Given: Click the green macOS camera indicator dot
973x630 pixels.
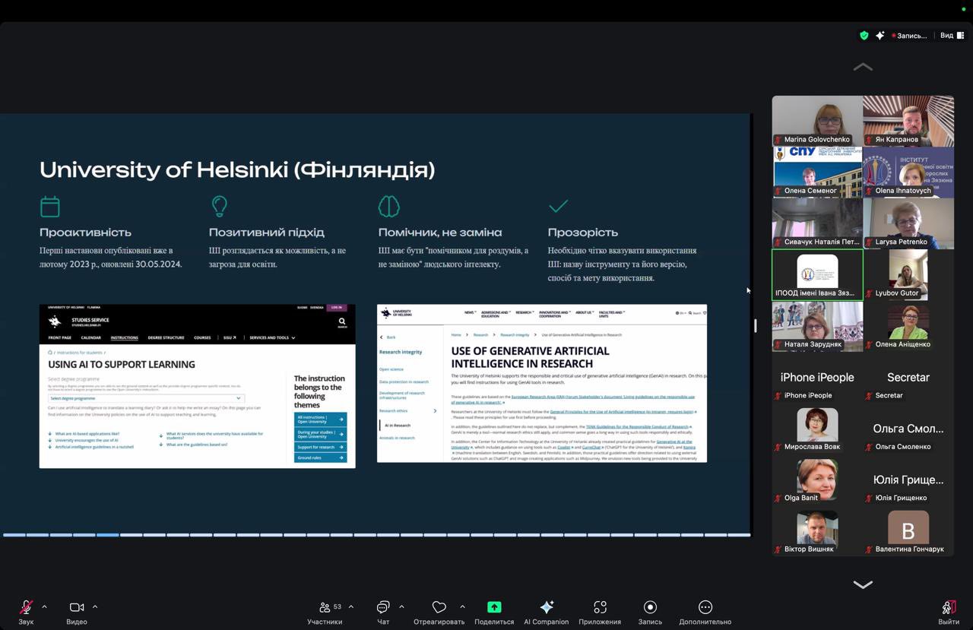Looking at the screenshot, I should tap(964, 9).
